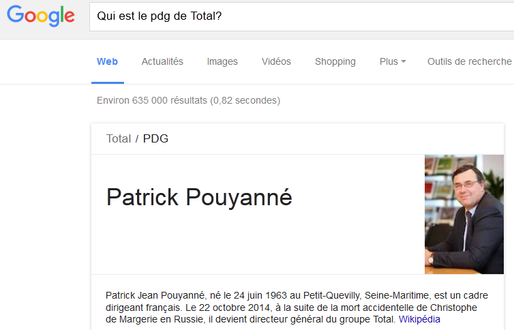The width and height of the screenshot is (514, 330).
Task: Click the 22 octobre 2014 date text
Action: [x=234, y=307]
